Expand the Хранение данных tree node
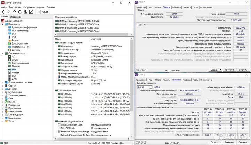The height and width of the screenshot is (145, 251). tap(2, 95)
